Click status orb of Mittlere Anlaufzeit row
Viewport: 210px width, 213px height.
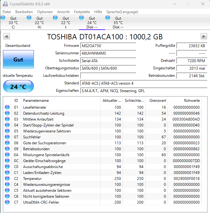click(x=7, y=119)
